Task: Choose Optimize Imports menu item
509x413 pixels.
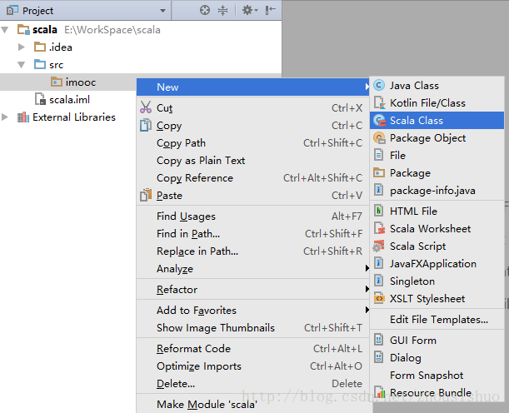Action: click(253, 366)
